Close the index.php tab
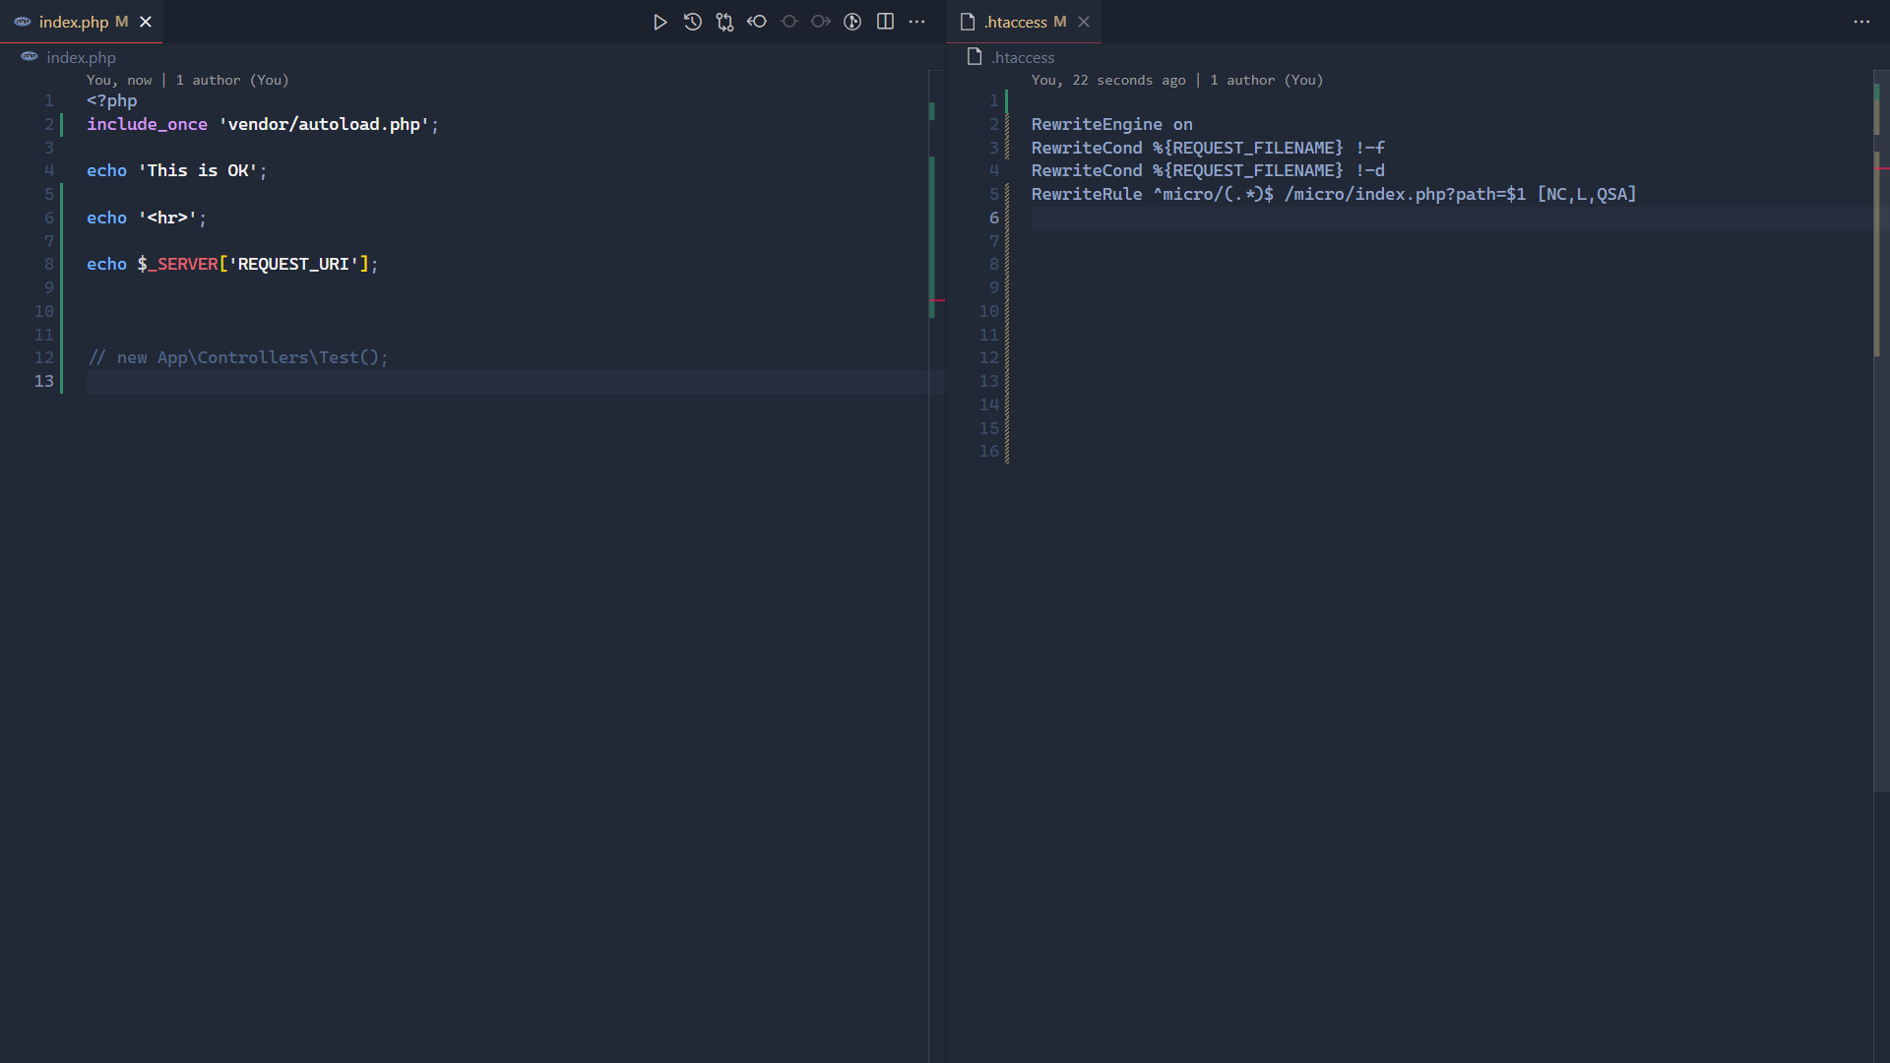Viewport: 1890px width, 1063px height. pos(146,22)
